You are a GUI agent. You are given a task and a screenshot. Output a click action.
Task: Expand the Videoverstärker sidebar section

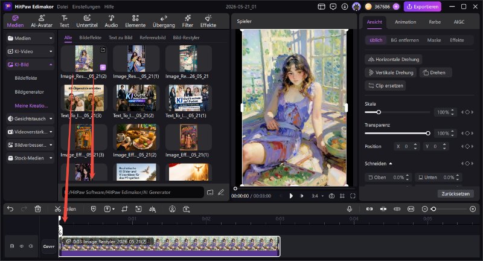point(30,132)
